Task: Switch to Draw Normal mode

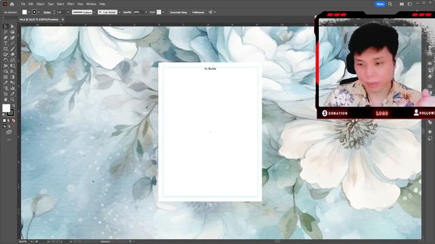Action: click(4, 127)
